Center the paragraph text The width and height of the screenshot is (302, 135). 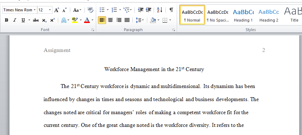tap(110, 20)
